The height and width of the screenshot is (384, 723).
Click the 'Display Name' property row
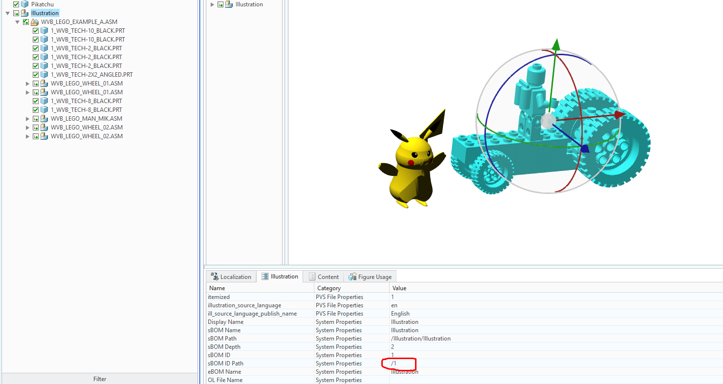click(464, 322)
